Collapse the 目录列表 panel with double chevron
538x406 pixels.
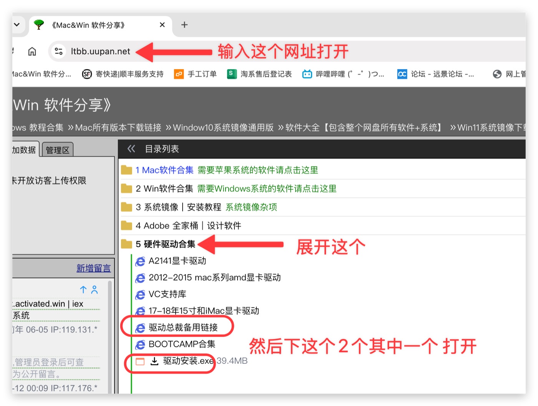(x=131, y=149)
